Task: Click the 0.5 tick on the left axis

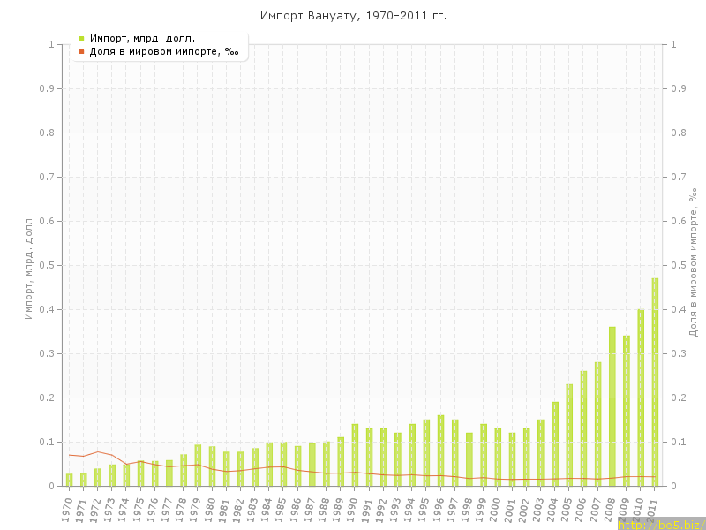Action: coord(53,265)
